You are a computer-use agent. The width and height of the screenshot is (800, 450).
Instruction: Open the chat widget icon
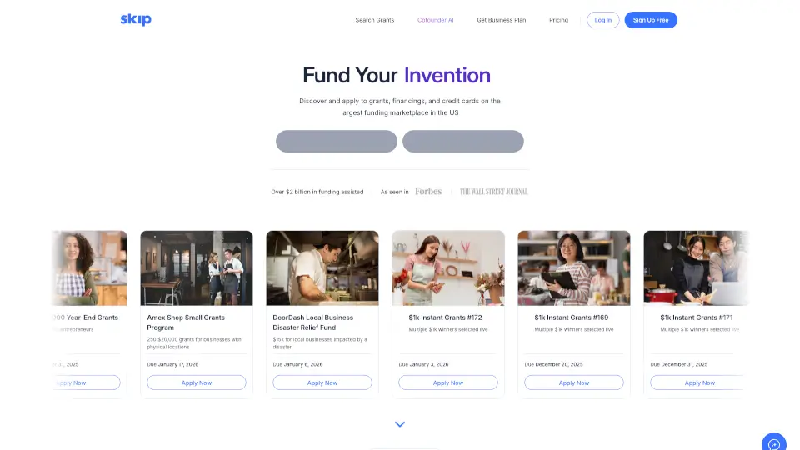point(774,442)
